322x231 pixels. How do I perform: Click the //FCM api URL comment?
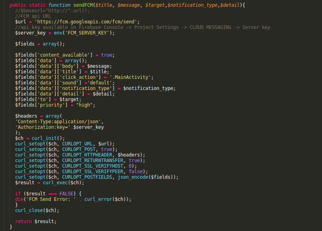[33, 16]
